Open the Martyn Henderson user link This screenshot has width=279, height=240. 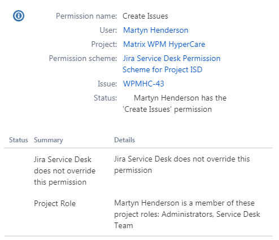(x=155, y=30)
